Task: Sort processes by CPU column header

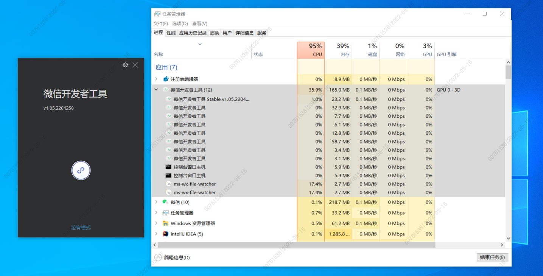Action: pyautogui.click(x=311, y=50)
